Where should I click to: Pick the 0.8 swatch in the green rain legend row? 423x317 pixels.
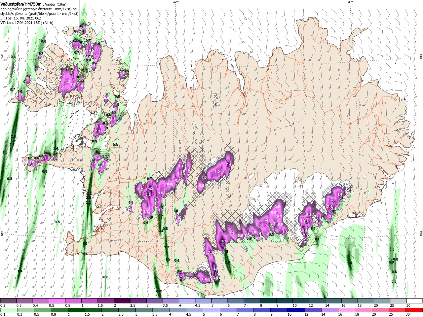click(x=59, y=310)
